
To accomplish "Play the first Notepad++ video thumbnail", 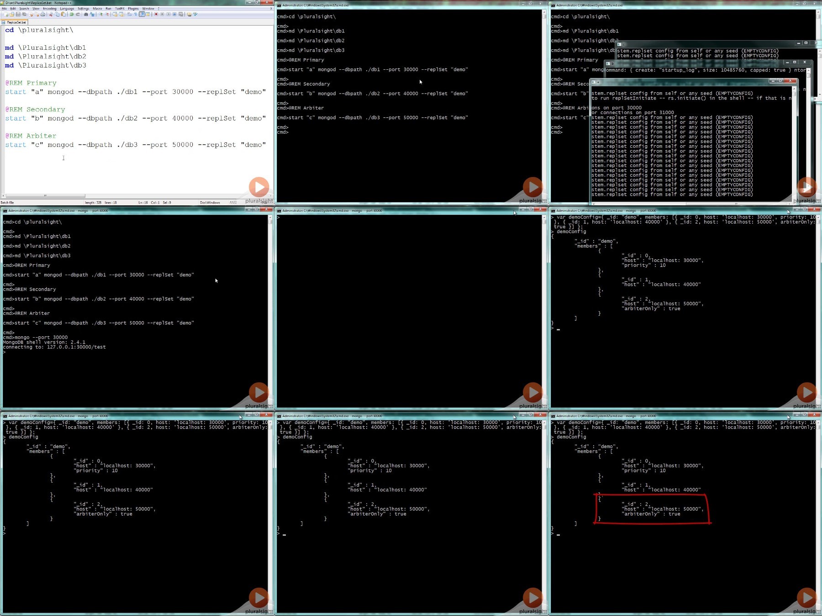I will pyautogui.click(x=259, y=187).
